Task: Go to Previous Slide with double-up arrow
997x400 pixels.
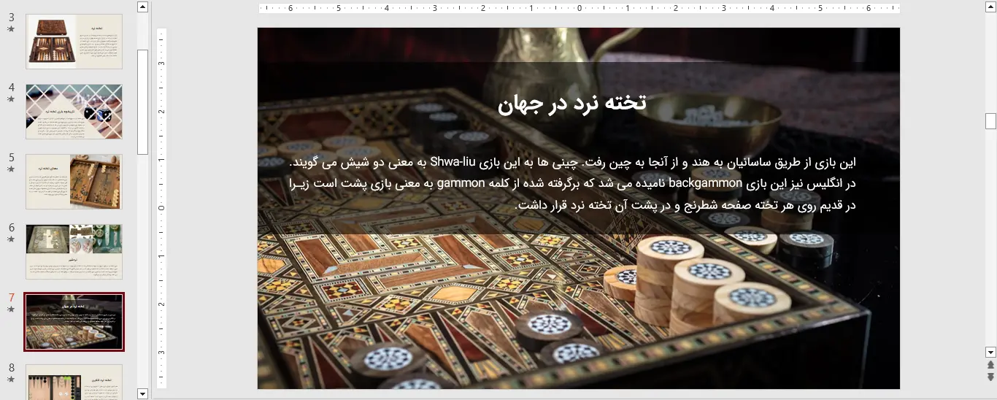Action: pos(990,365)
